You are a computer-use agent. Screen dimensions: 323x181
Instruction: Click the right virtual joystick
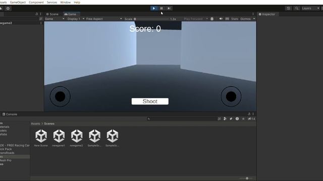pos(231,97)
